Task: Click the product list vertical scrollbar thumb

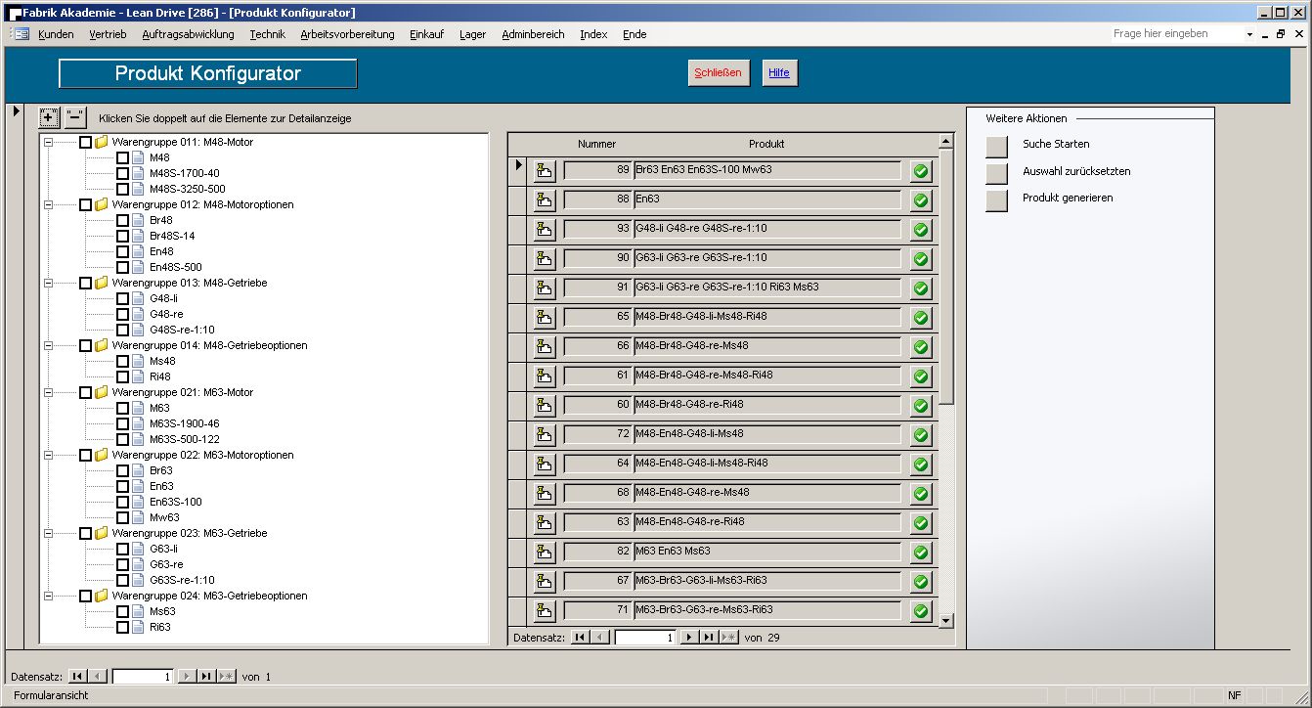Action: tap(945, 276)
